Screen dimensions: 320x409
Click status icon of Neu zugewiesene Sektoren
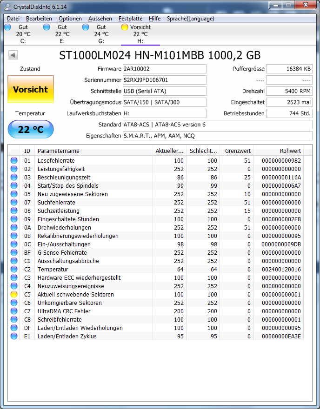(x=14, y=194)
